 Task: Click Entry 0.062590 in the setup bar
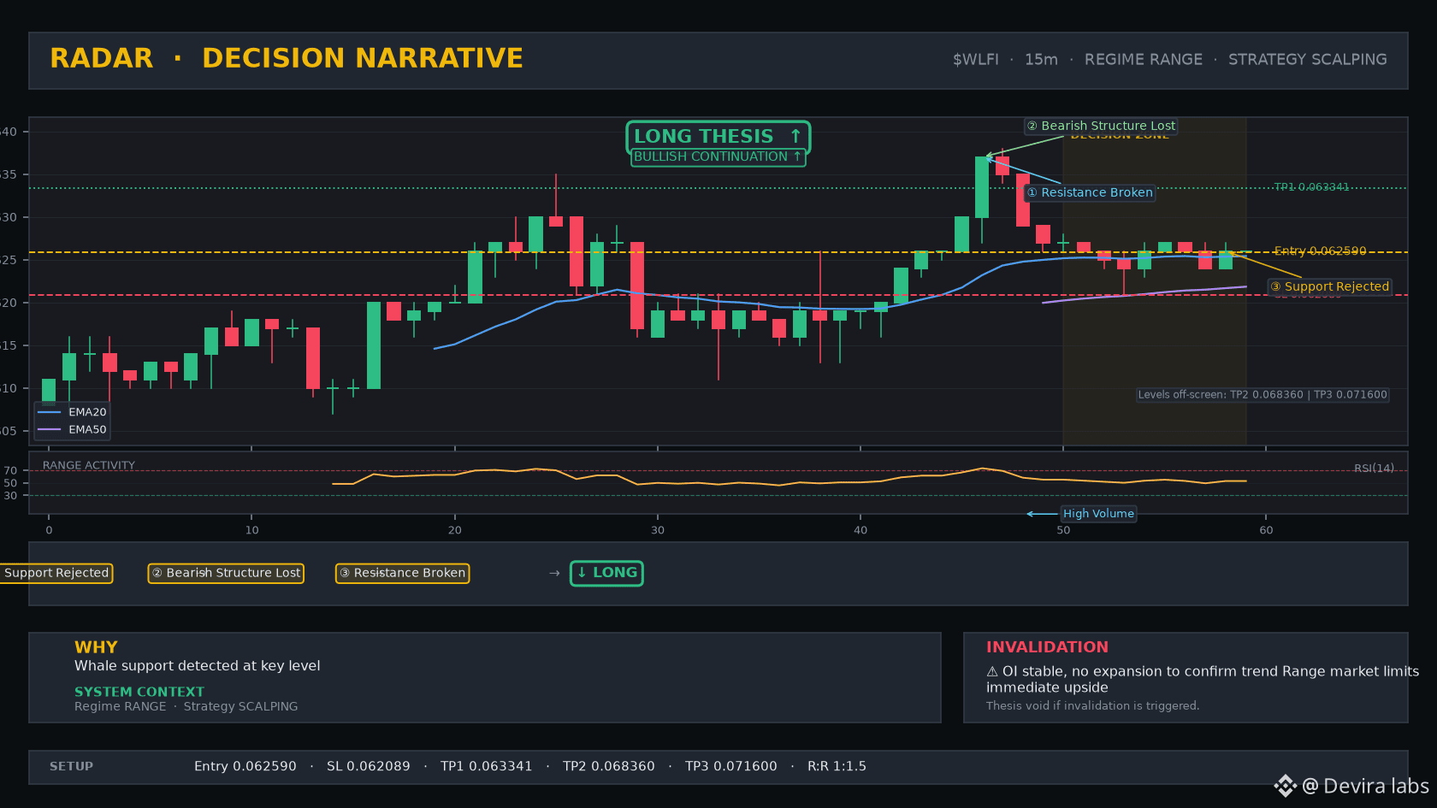(x=245, y=767)
